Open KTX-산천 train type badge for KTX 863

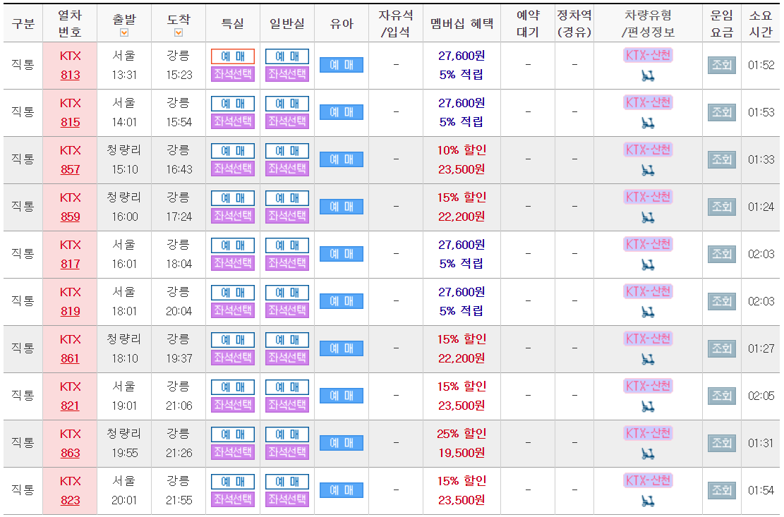coord(648,433)
